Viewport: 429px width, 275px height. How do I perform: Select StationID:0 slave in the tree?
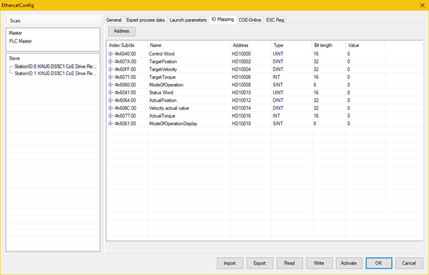click(56, 67)
